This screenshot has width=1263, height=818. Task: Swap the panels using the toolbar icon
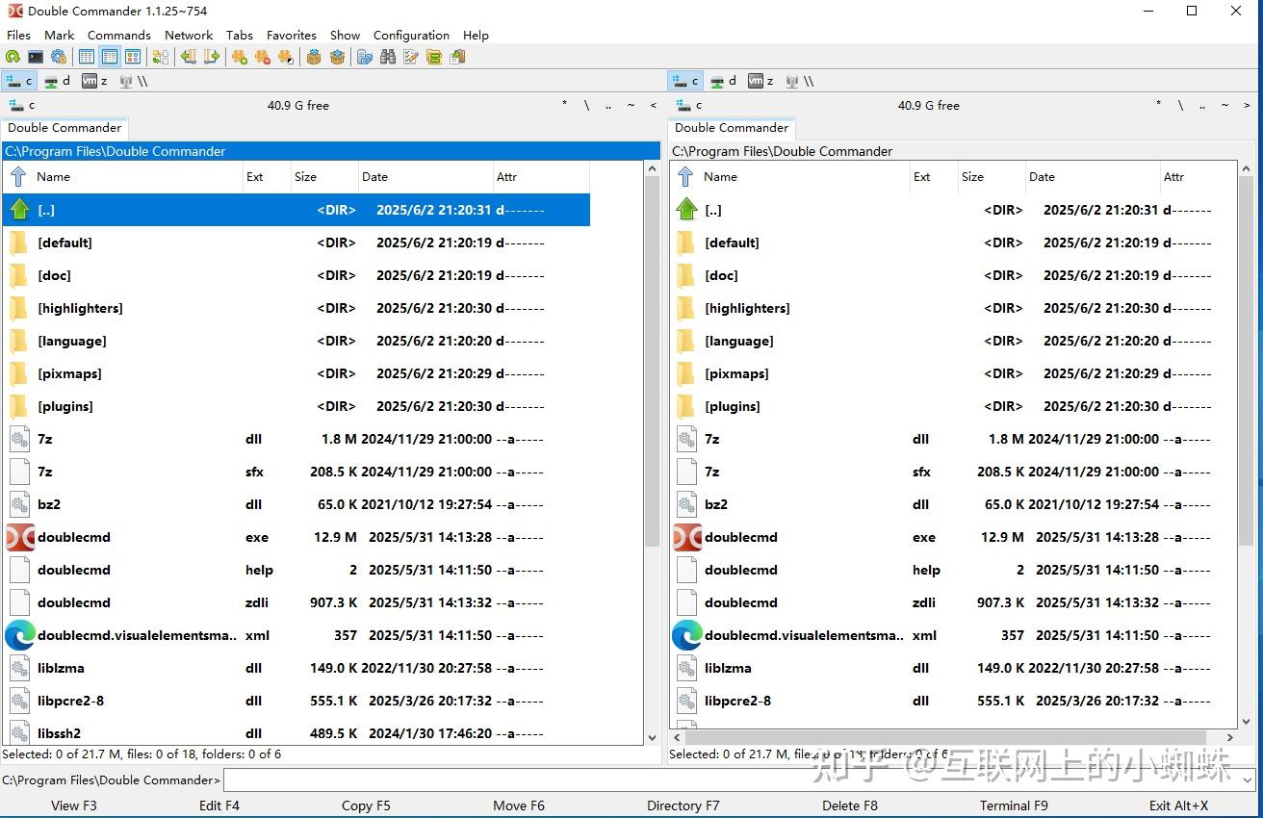162,57
